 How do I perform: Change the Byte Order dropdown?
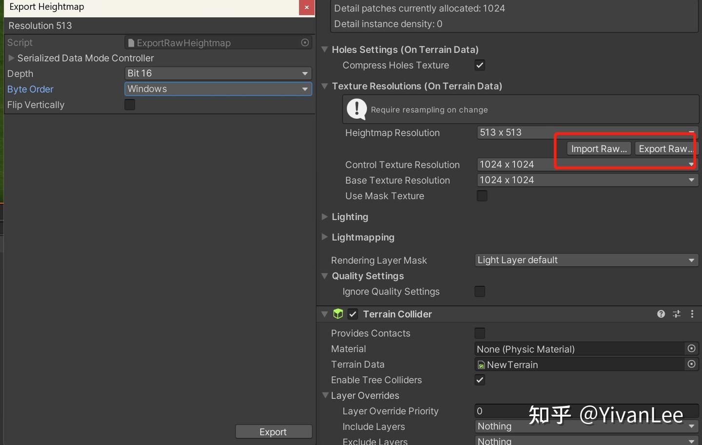218,89
